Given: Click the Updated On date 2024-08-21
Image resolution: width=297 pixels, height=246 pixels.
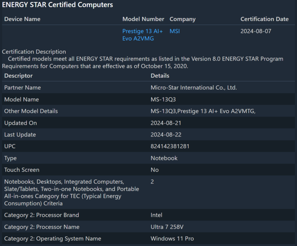Looking at the screenshot, I should [x=166, y=123].
